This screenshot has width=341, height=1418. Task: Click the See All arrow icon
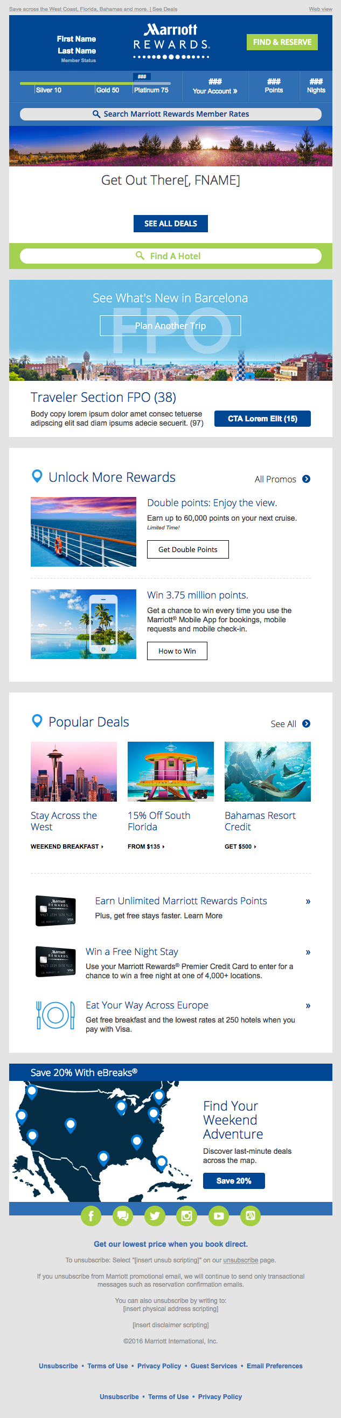[x=307, y=724]
